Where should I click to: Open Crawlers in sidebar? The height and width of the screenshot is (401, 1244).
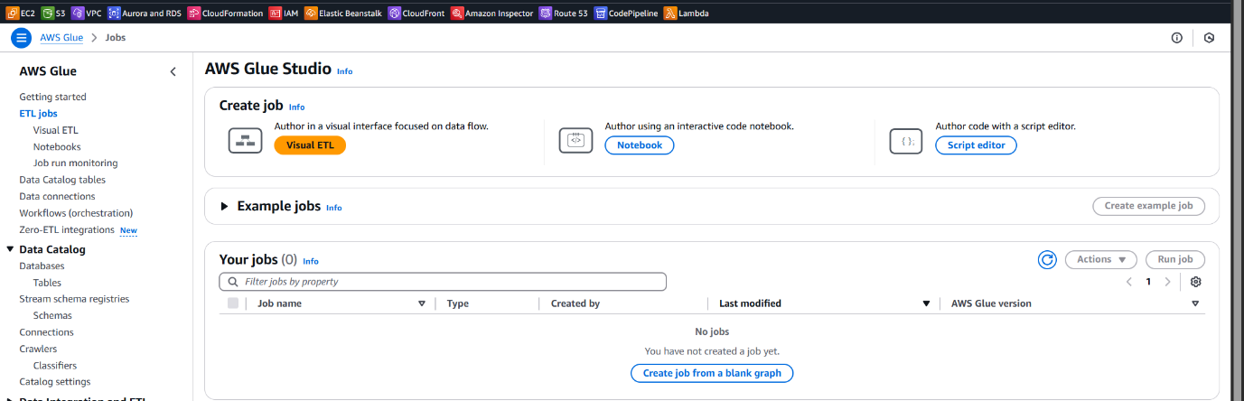pyautogui.click(x=38, y=349)
